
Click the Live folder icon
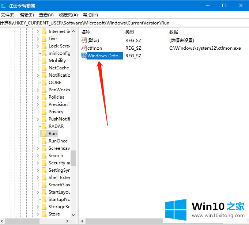[x=44, y=39]
